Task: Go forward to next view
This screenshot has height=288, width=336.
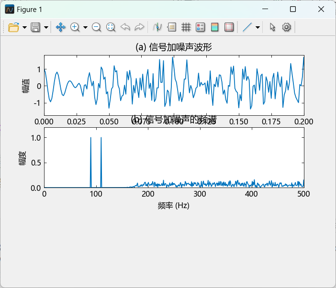Action: 139,27
